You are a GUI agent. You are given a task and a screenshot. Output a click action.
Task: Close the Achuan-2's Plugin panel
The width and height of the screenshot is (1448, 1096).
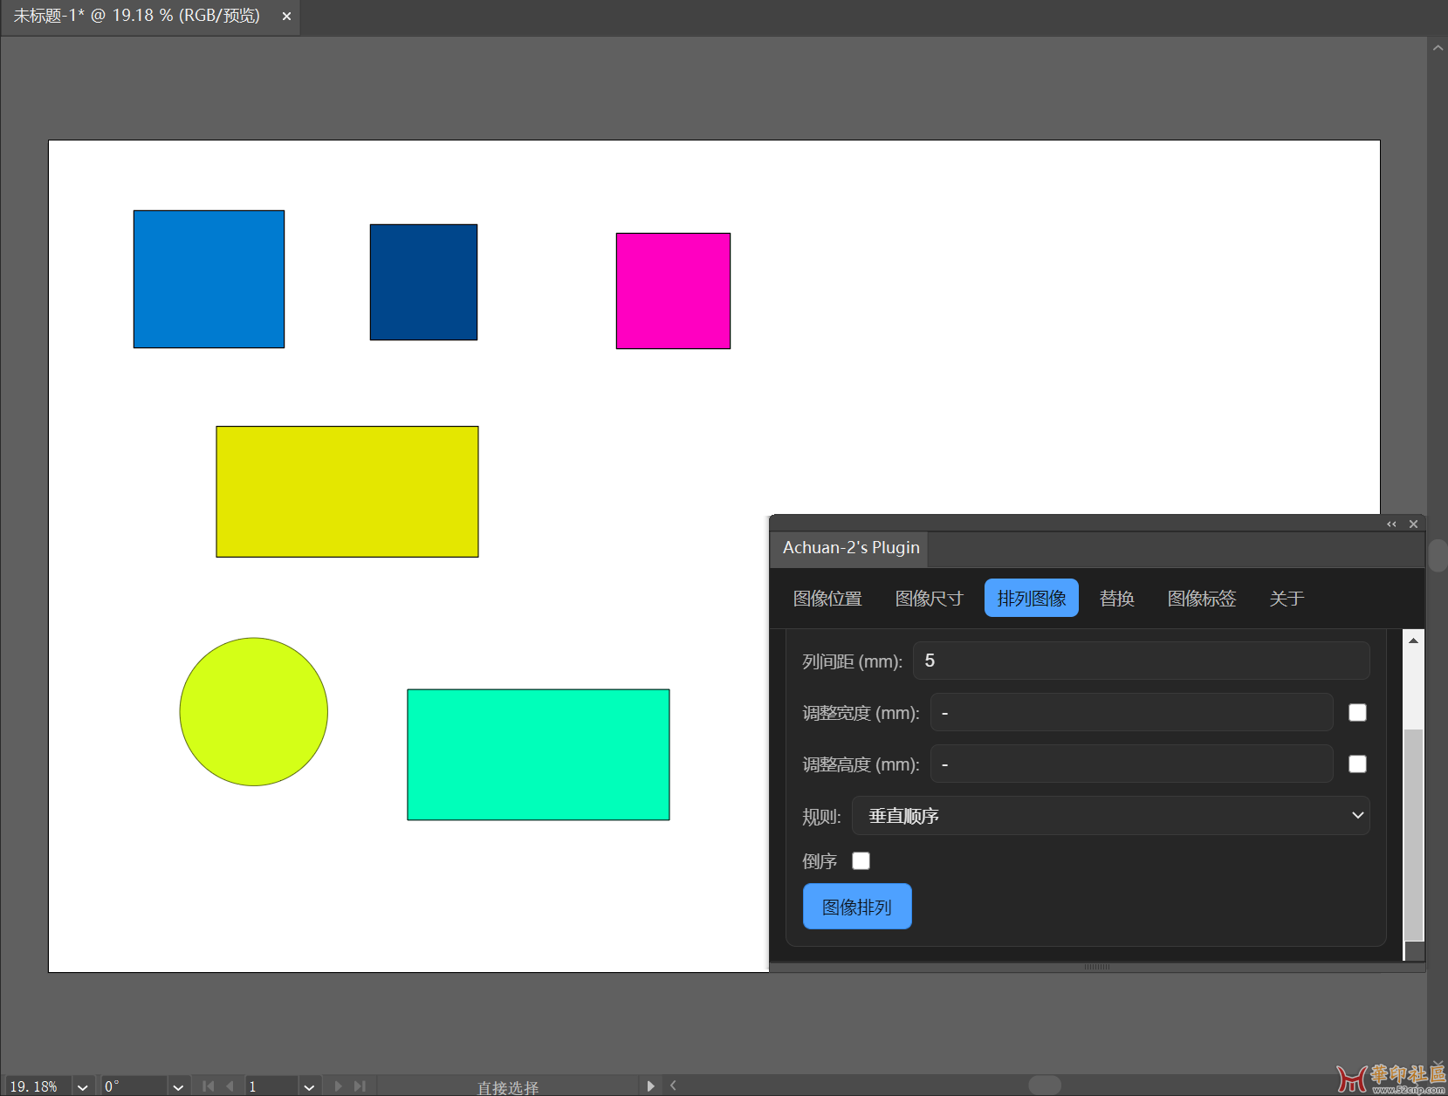click(x=1413, y=524)
